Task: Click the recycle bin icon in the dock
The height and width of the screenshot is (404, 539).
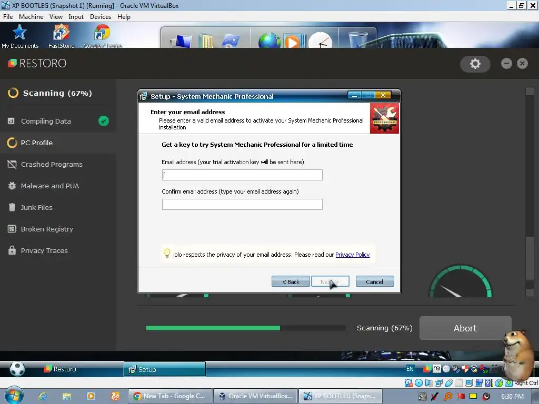Action: [358, 39]
